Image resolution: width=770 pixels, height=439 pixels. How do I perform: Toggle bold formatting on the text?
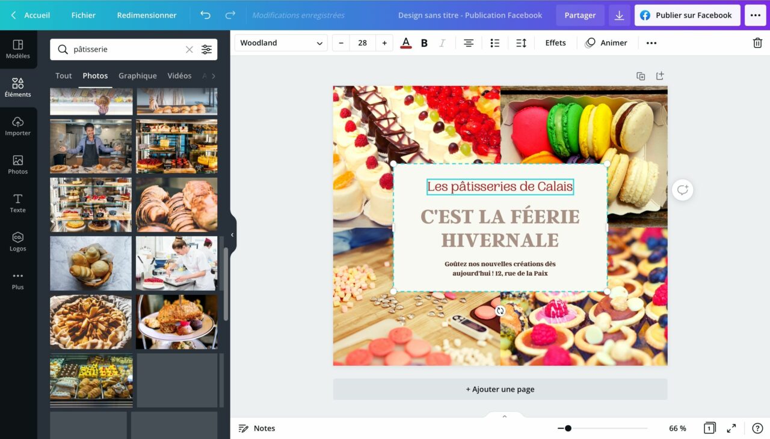(424, 43)
